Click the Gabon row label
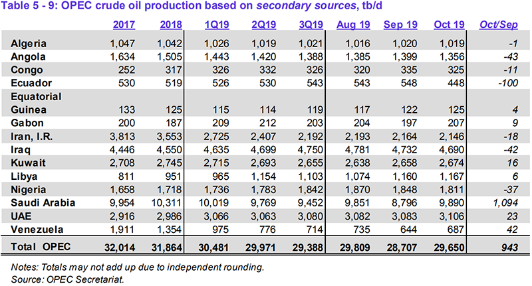Image resolution: width=532 pixels, height=286 pixels. click(x=27, y=123)
